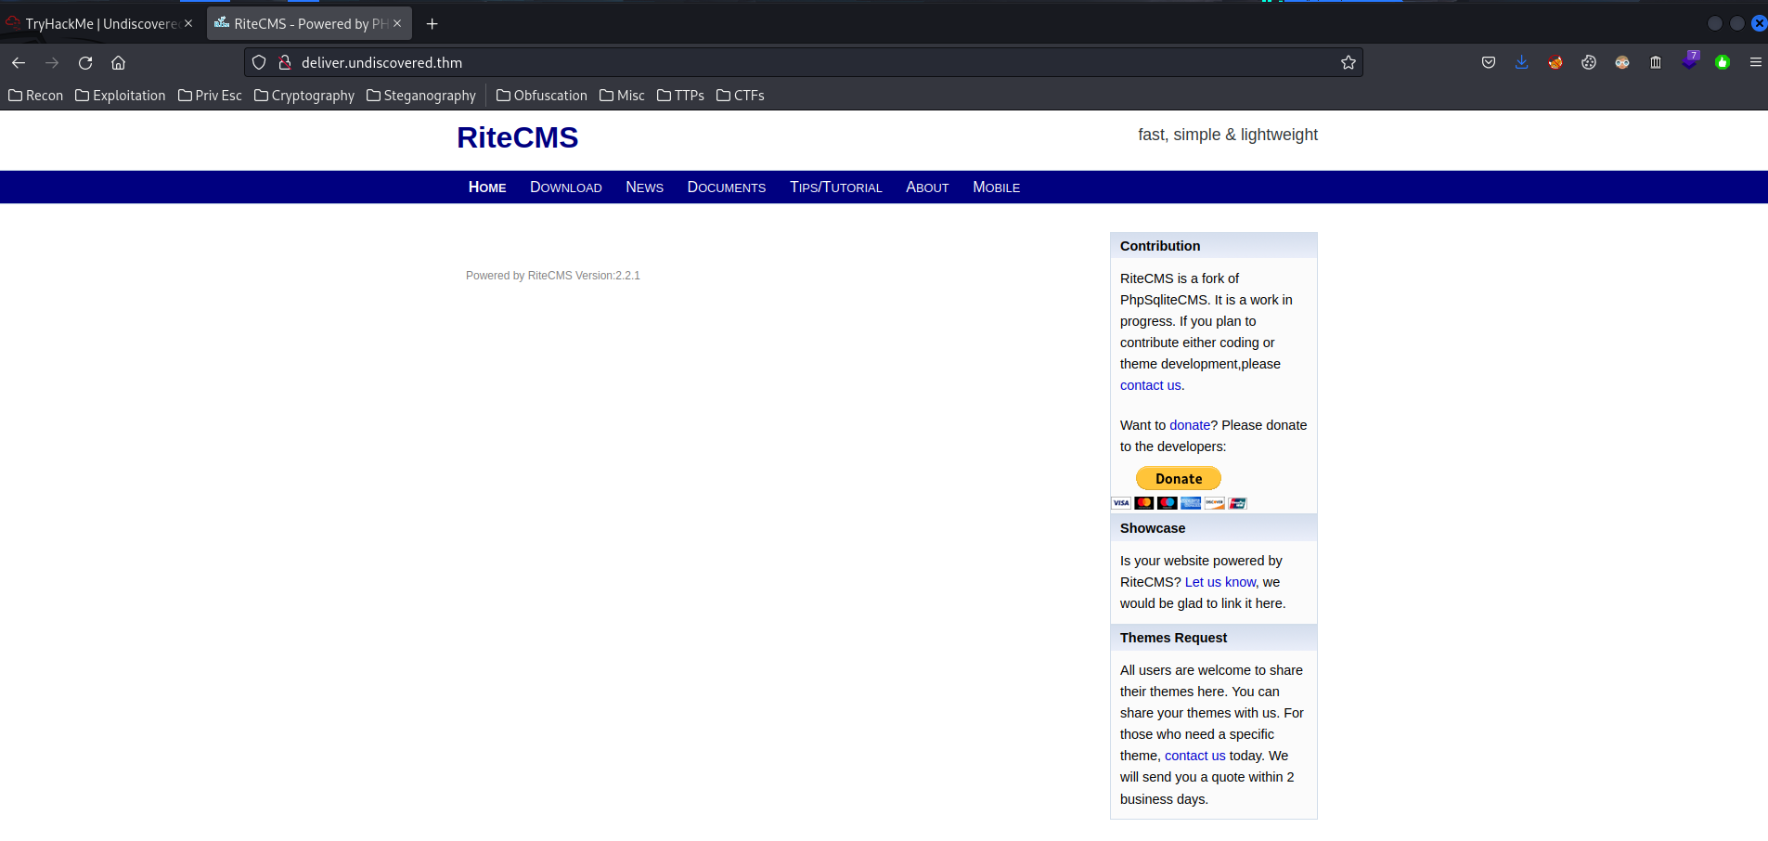Viewport: 1768px width, 841px height.
Task: Open the Obfuscation bookmarks folder
Action: pos(542,96)
